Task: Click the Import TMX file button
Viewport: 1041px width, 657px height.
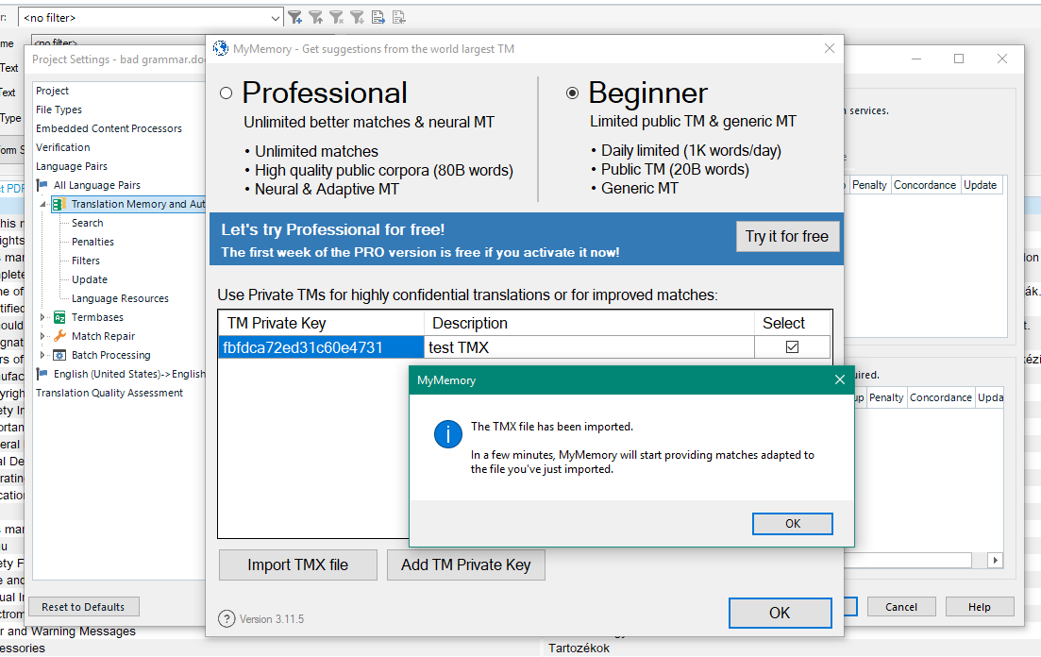Action: (298, 564)
